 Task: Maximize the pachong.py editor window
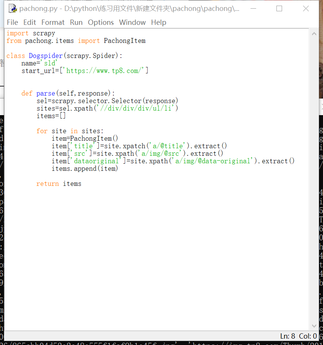(279, 8)
